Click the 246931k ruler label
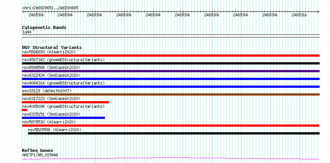This screenshot has height=163, width=330. click(299, 15)
